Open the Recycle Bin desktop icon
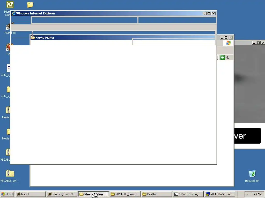Screen dimensions: 265x198 252,176
